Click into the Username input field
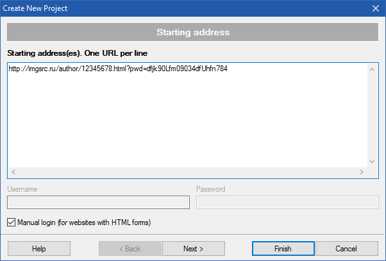The height and width of the screenshot is (261, 386). tap(98, 203)
